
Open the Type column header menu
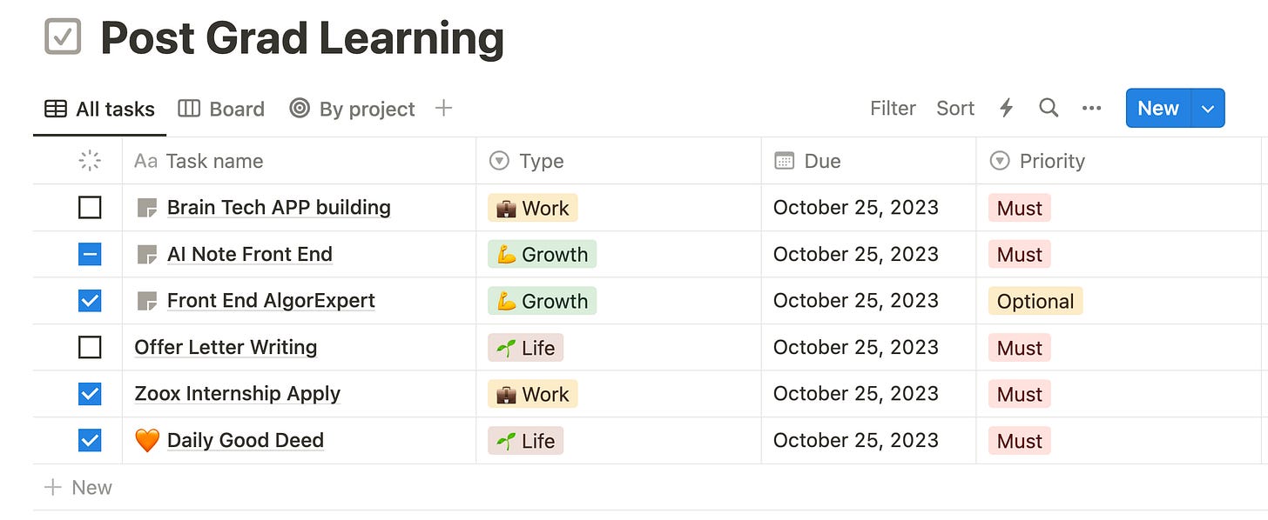tap(540, 161)
